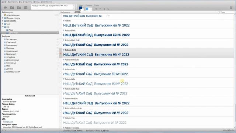The width and height of the screenshot is (236, 133).
Task: Open the Редактировать menu
Action: 13,2
